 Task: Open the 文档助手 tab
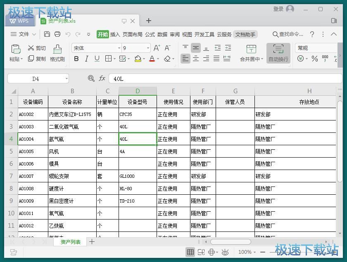245,35
